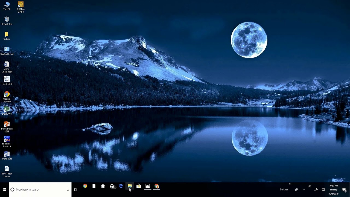Select the DOSBox 0.74-3 shortcut
350x197 pixels.
click(21, 7)
